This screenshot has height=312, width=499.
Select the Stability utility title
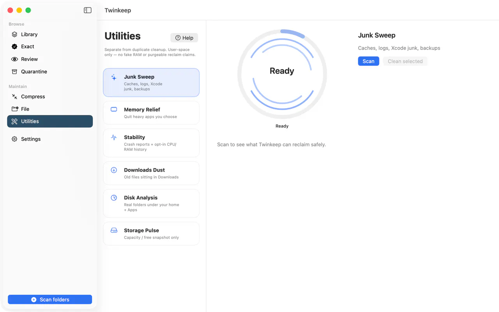pos(134,137)
